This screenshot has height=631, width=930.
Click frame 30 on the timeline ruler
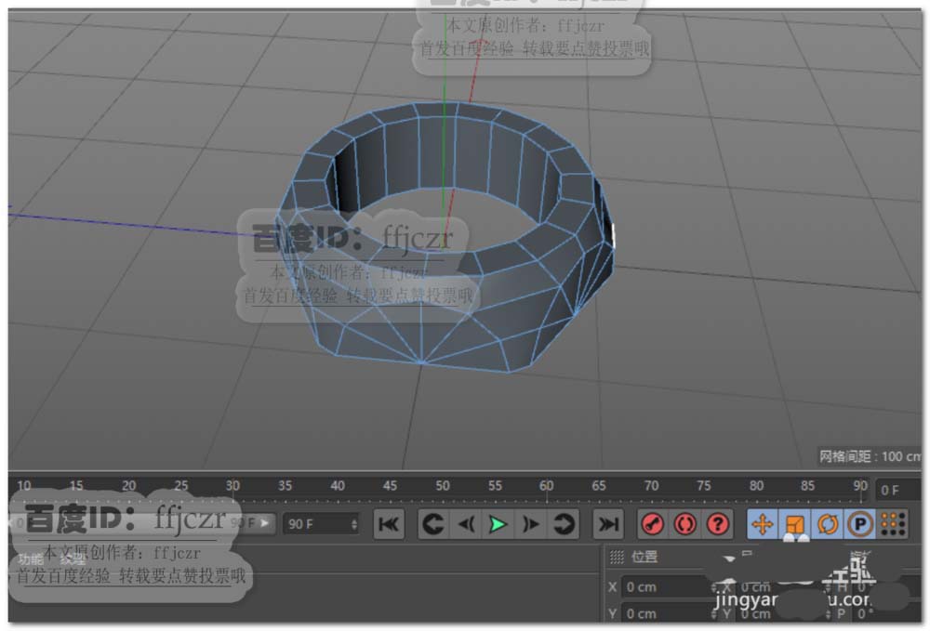[232, 486]
